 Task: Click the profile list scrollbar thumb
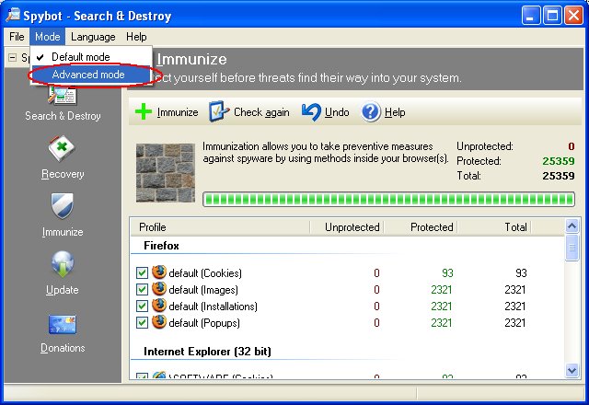(572, 248)
